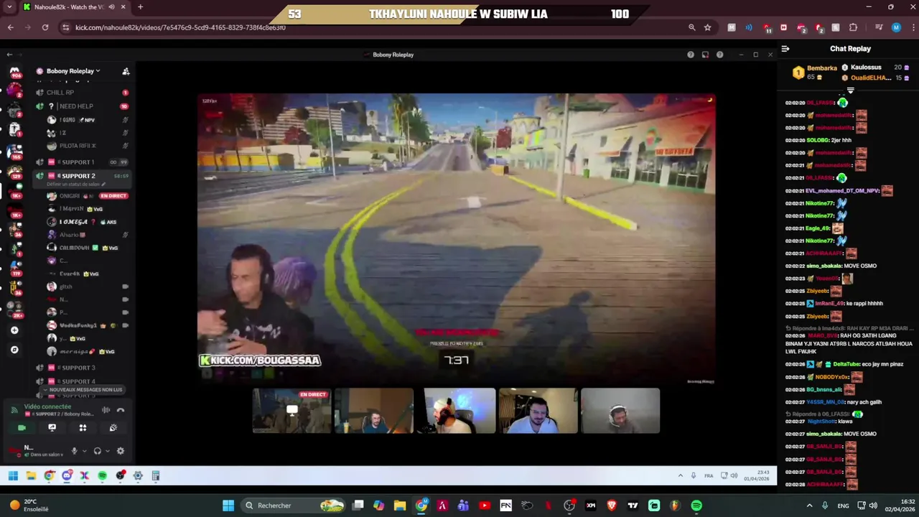
Task: Bookmark this page with star icon
Action: click(707, 27)
